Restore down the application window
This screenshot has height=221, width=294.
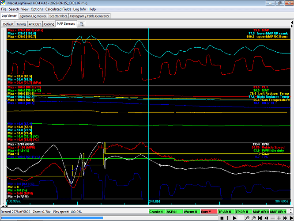tap(279, 3)
